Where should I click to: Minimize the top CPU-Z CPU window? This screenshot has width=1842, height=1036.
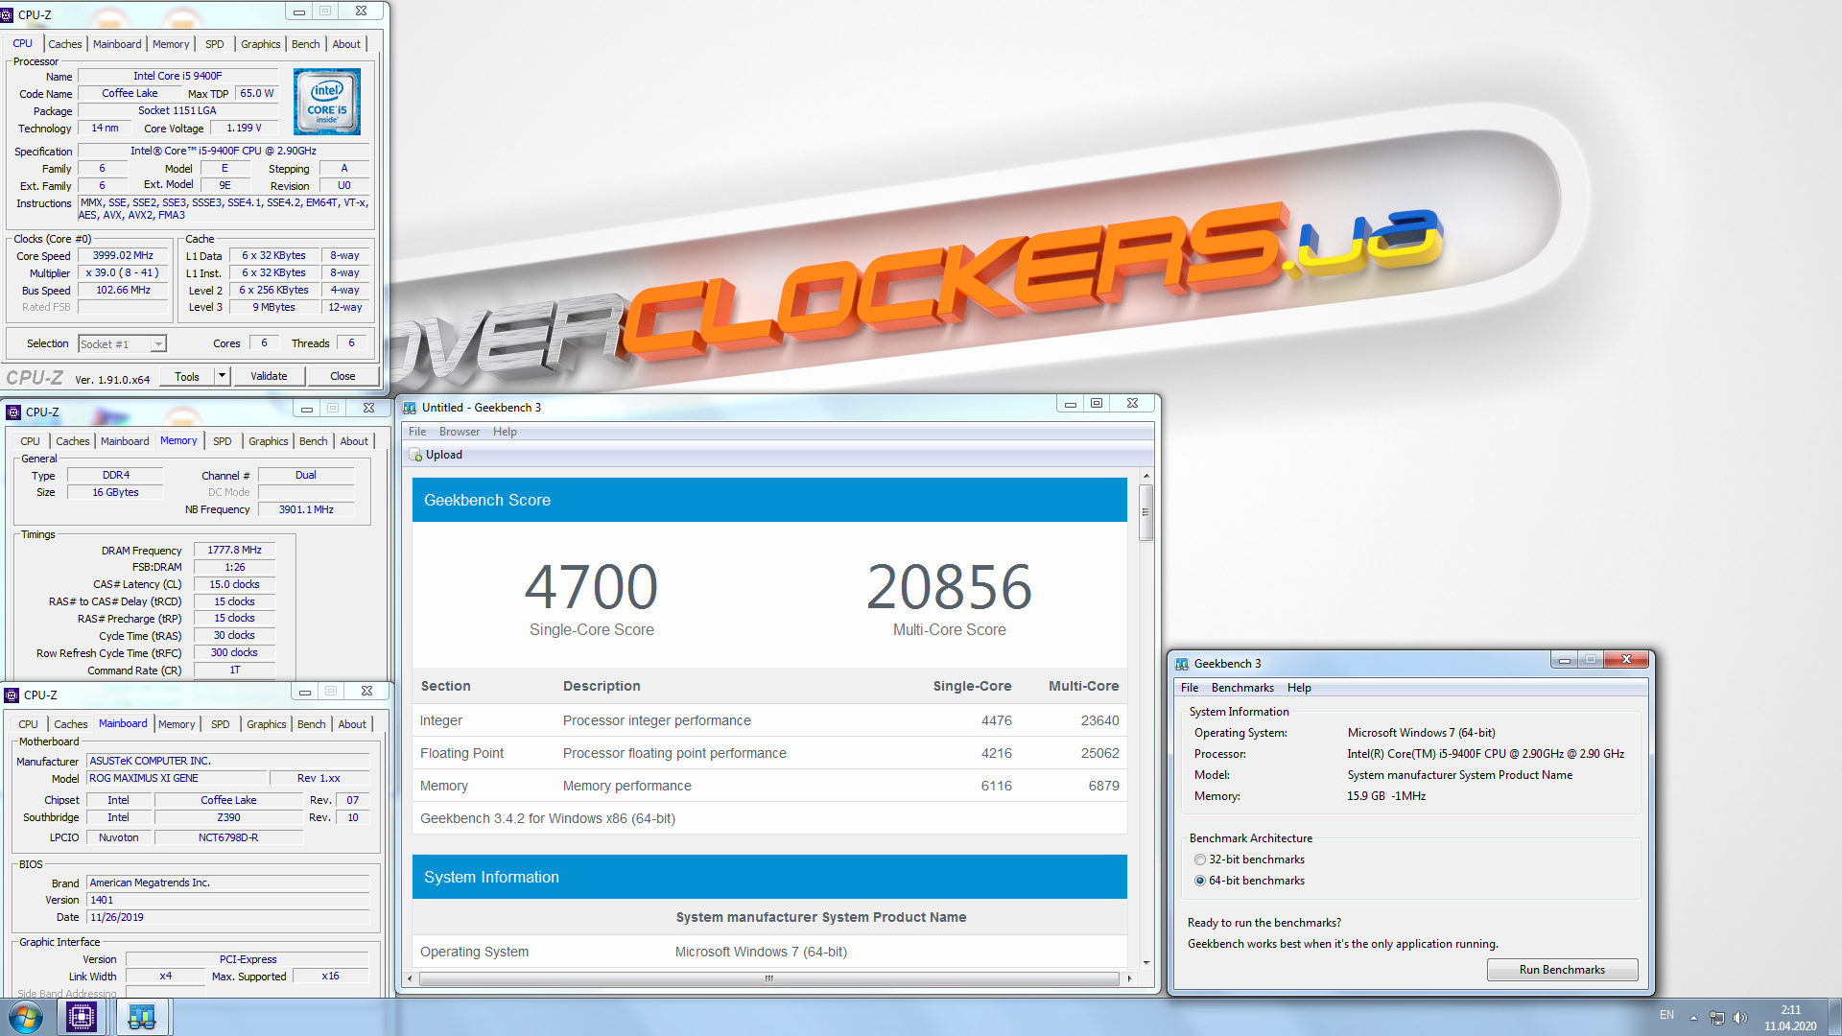[299, 12]
